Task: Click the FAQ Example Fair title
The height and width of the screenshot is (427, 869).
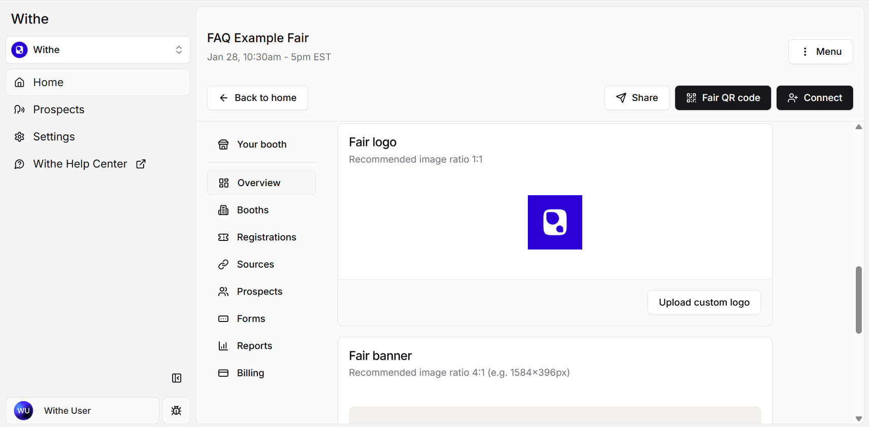Action: coord(258,38)
